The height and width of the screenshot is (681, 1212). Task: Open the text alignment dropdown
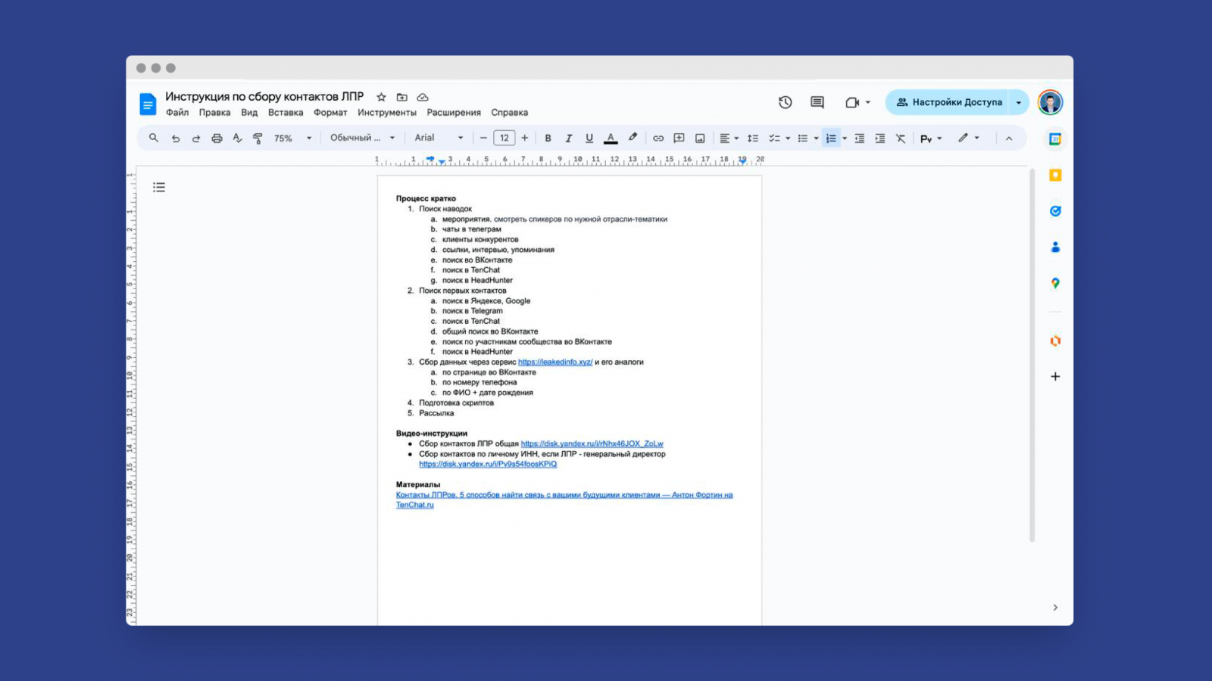[x=729, y=138]
